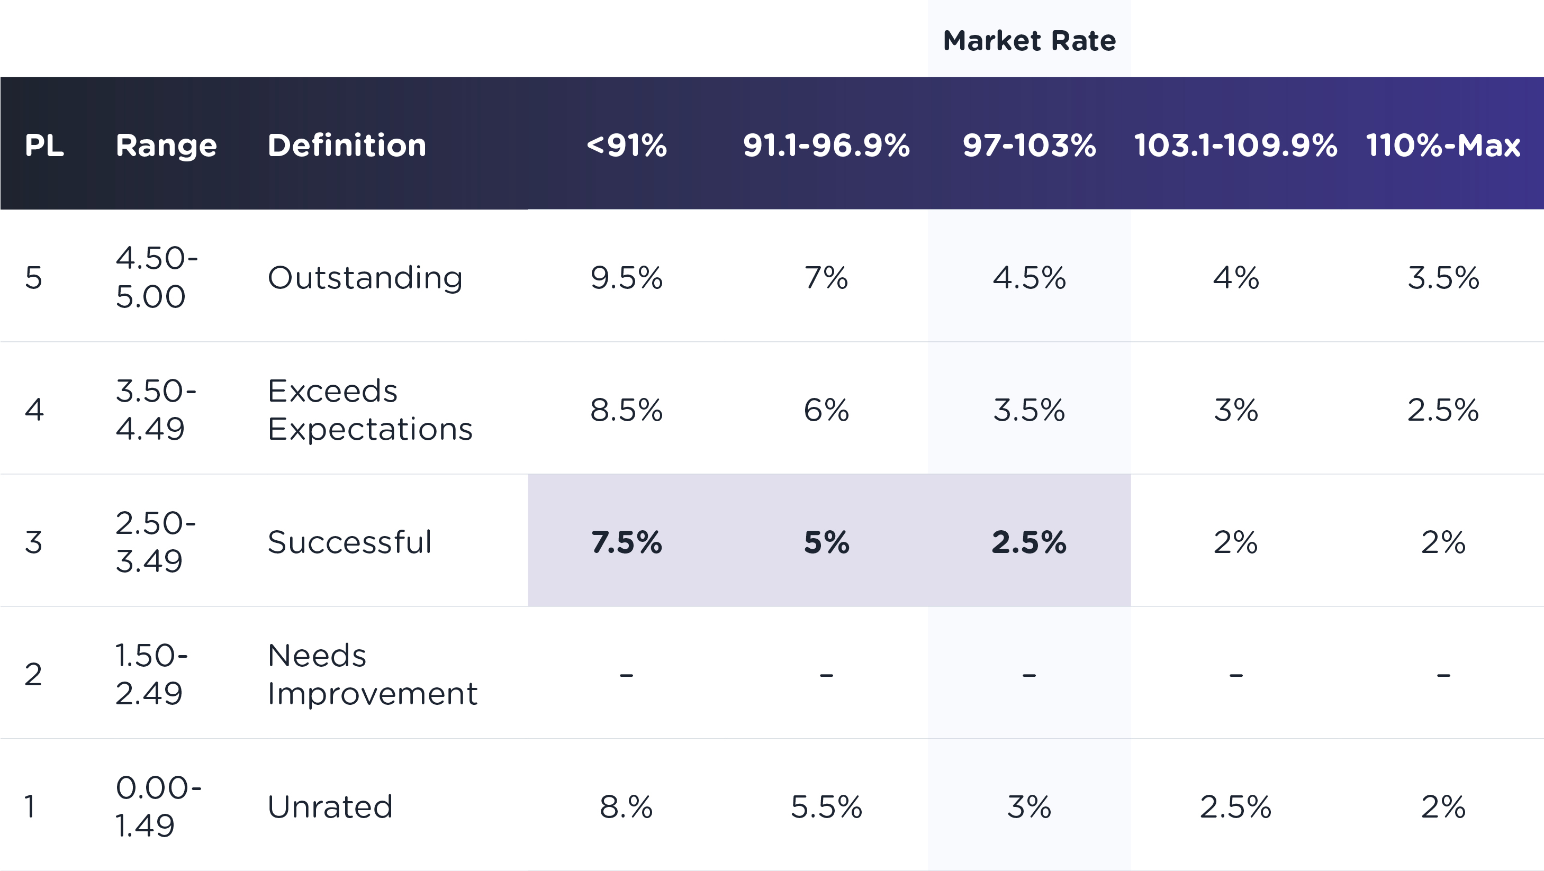Select the Definition column header
Viewport: 1544px width, 871px height.
(347, 146)
